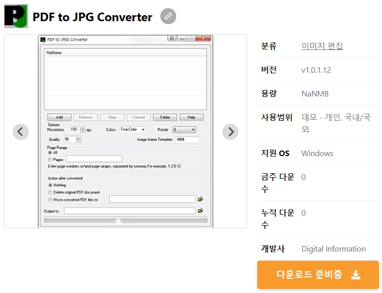Screen dimensions: 382x293
Task: Click the 다운로드 준비중 download button
Action: [x=318, y=275]
